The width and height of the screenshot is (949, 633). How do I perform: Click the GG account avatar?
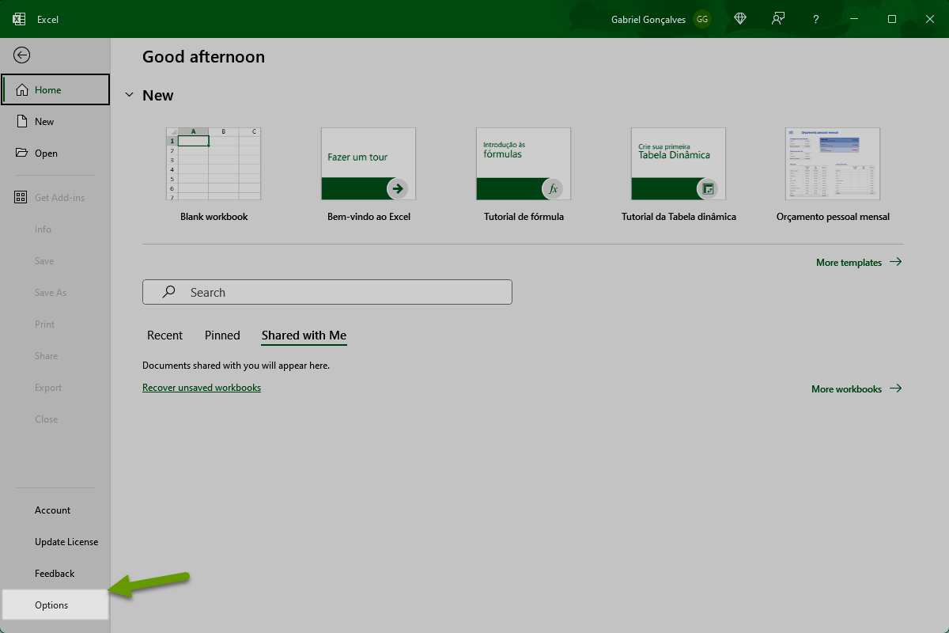point(701,19)
